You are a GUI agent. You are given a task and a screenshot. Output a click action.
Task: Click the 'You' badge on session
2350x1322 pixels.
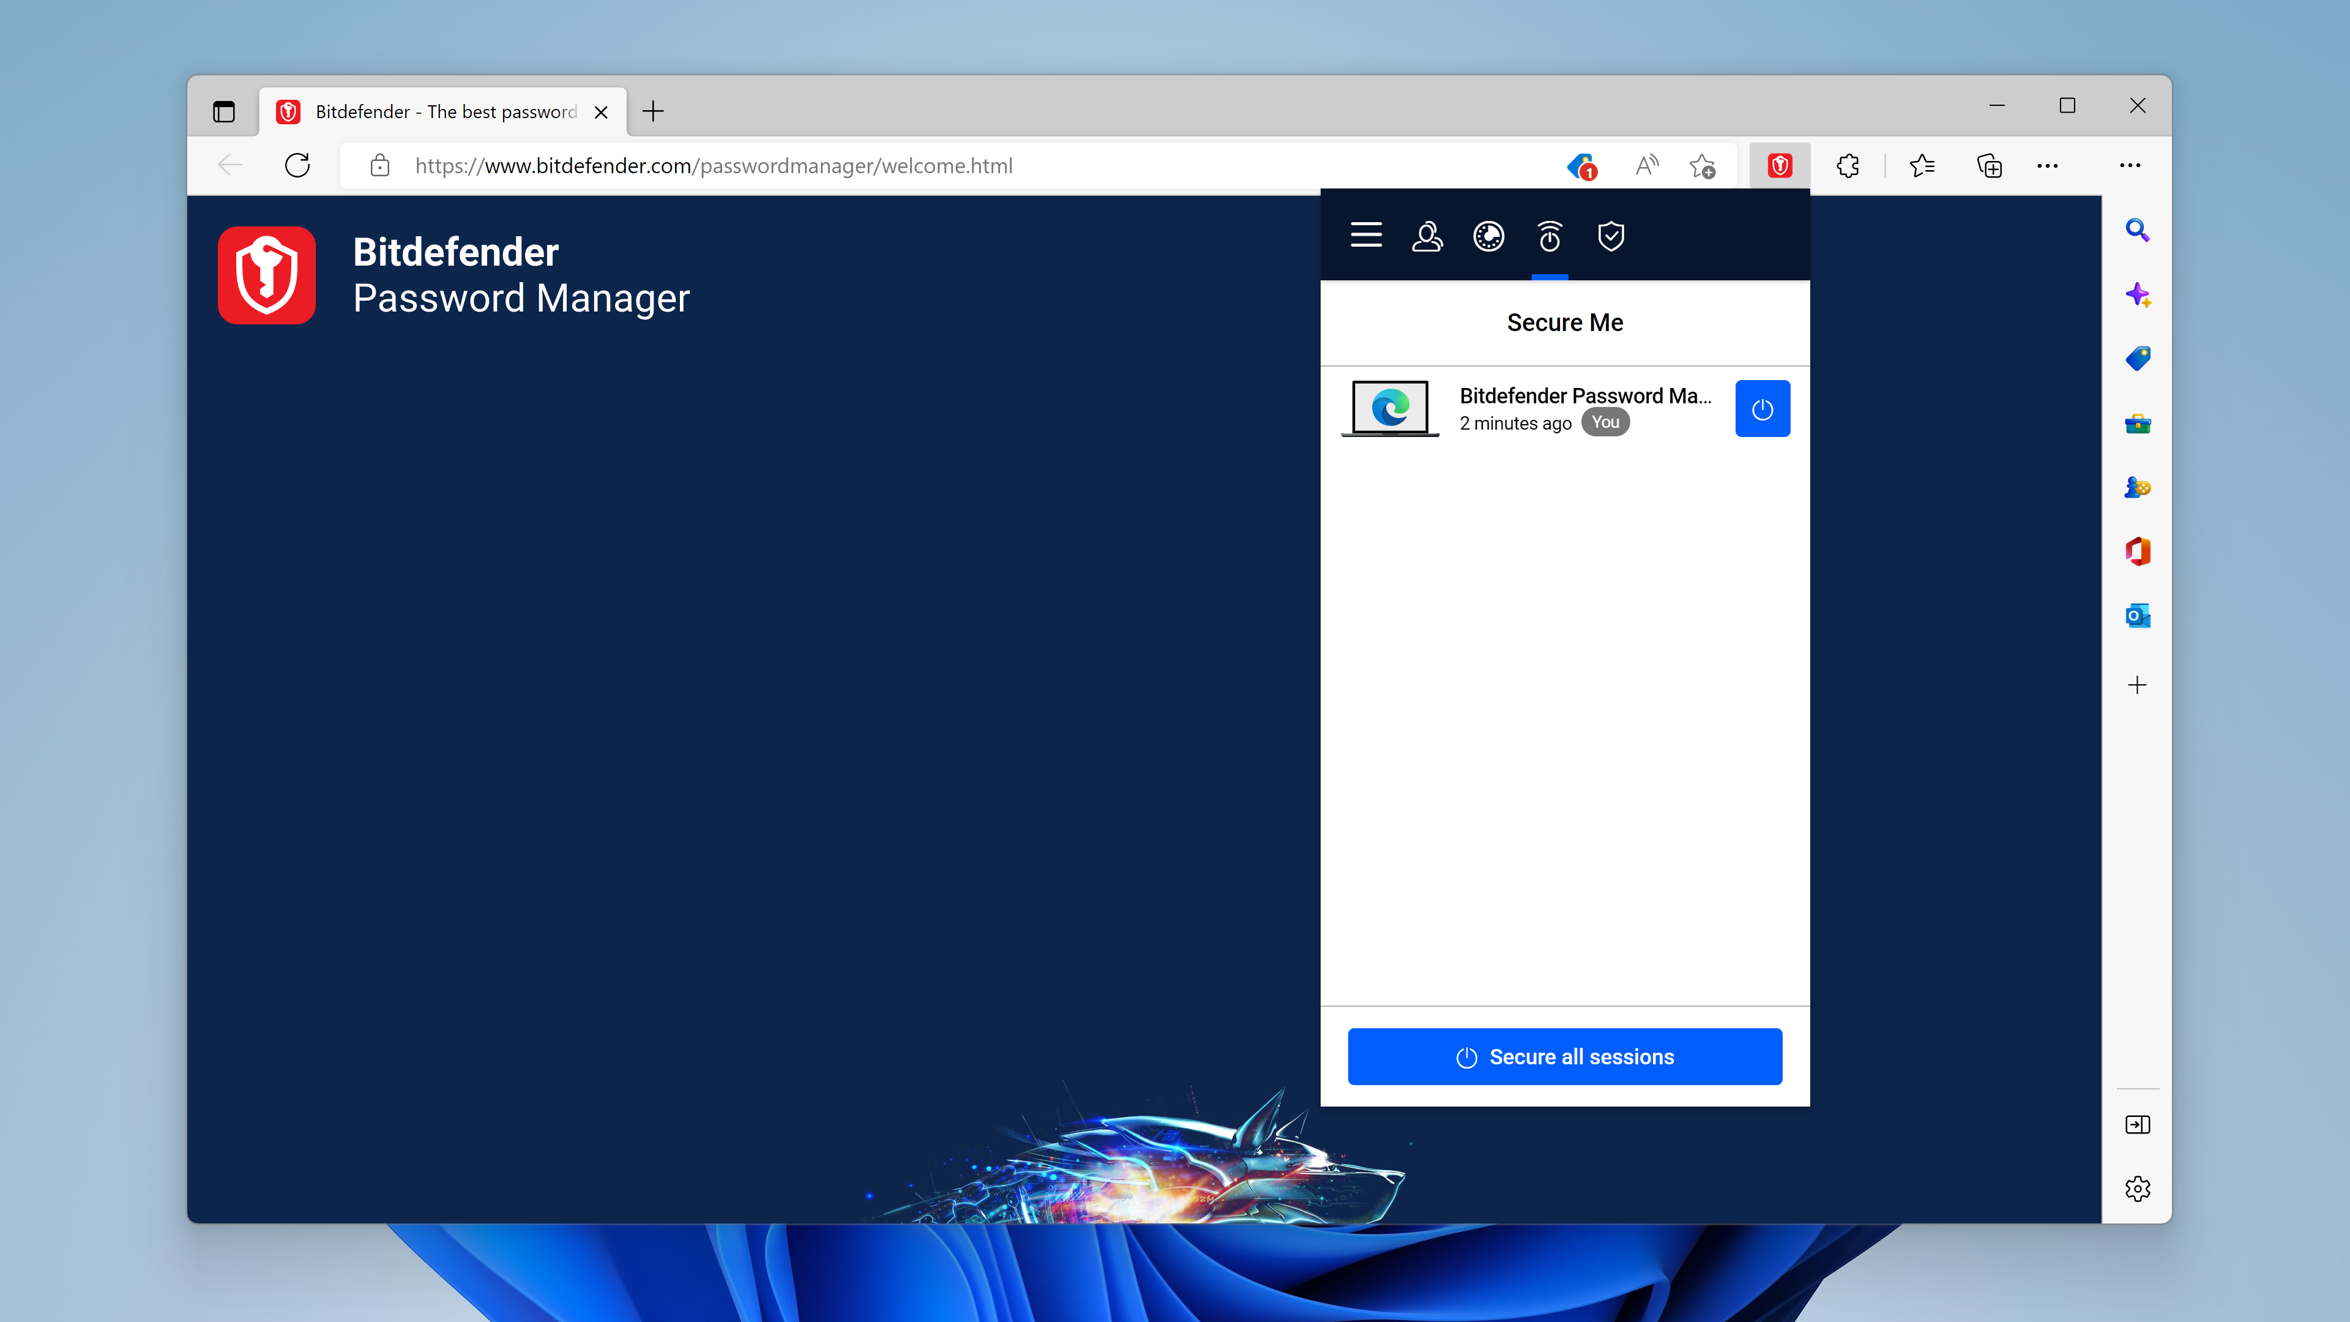tap(1605, 422)
